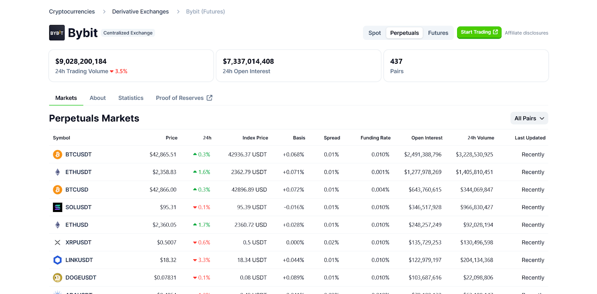Open the BTCUSDT pair
Viewport: 597px width, 294px height.
pos(78,154)
